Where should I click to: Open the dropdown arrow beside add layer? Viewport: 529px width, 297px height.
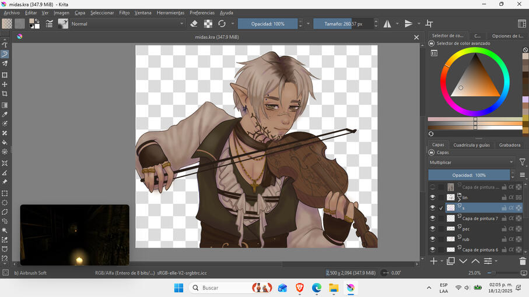tap(442, 261)
